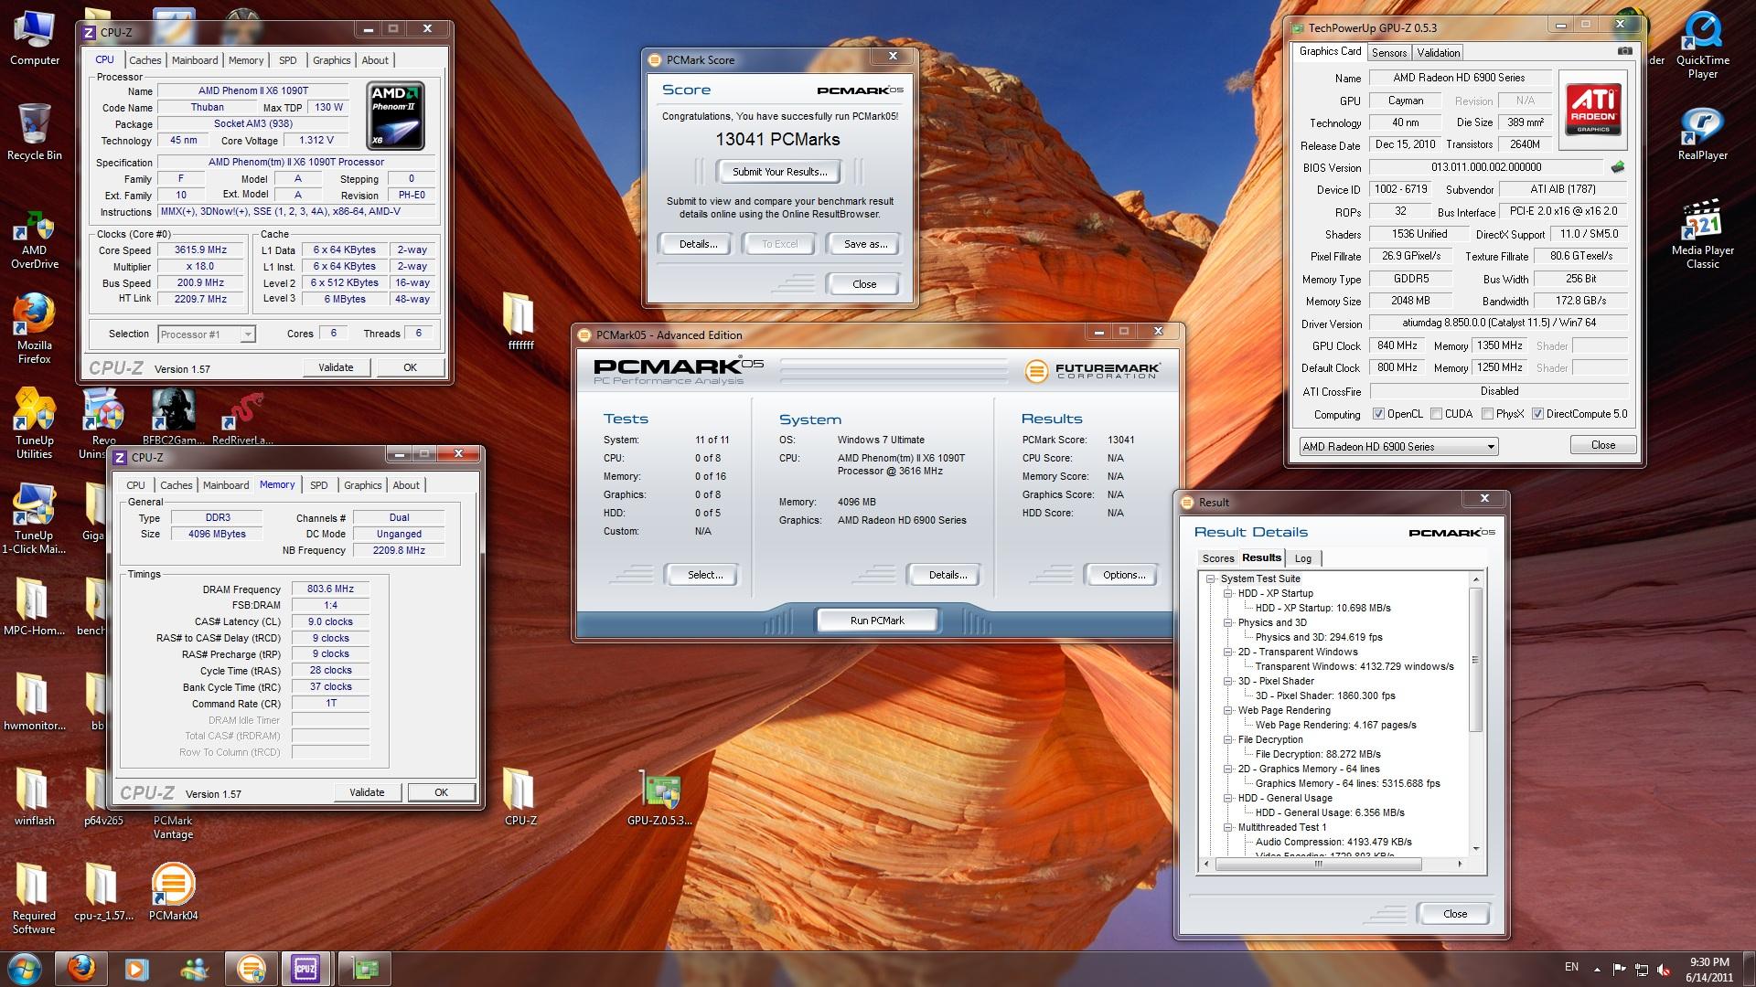Open the TuneUp 1-Click Maintenance shortcut
The height and width of the screenshot is (987, 1756).
(x=35, y=519)
